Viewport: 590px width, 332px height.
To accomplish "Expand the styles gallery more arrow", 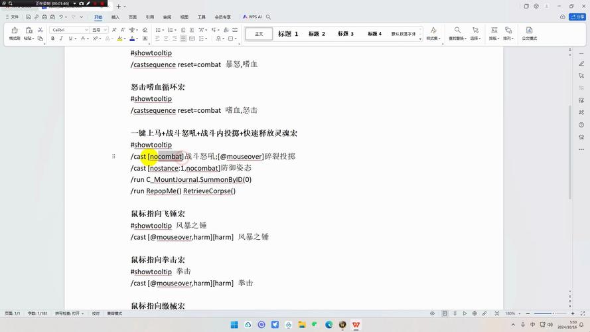I will pyautogui.click(x=421, y=39).
